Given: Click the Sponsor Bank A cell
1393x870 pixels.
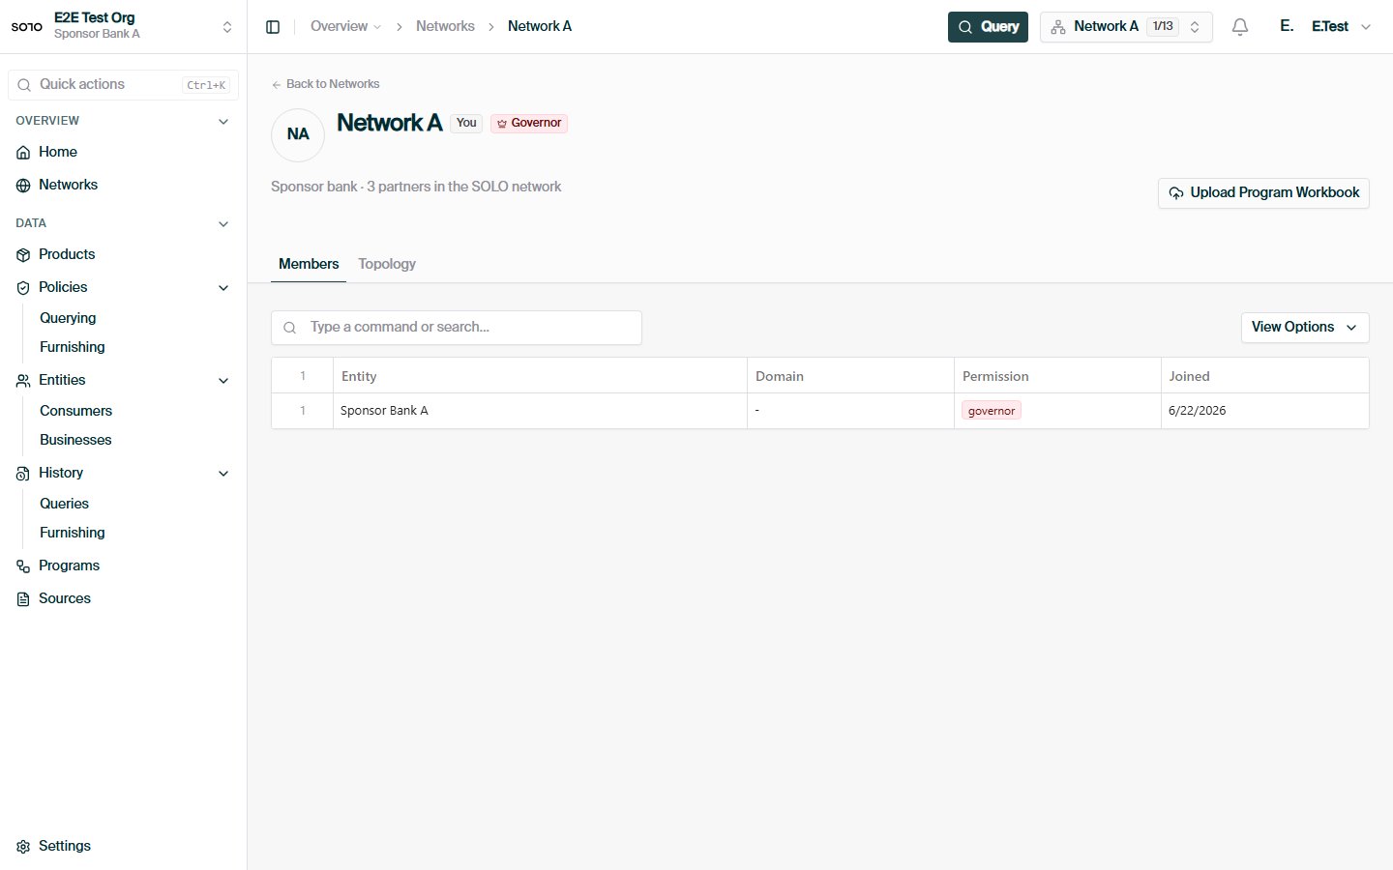Looking at the screenshot, I should click(x=540, y=411).
